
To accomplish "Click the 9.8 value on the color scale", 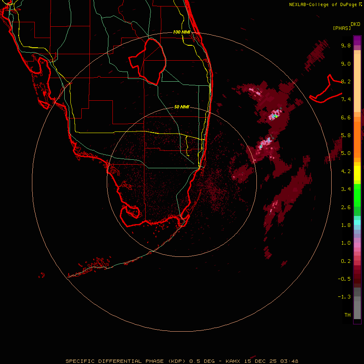I will click(x=346, y=45).
